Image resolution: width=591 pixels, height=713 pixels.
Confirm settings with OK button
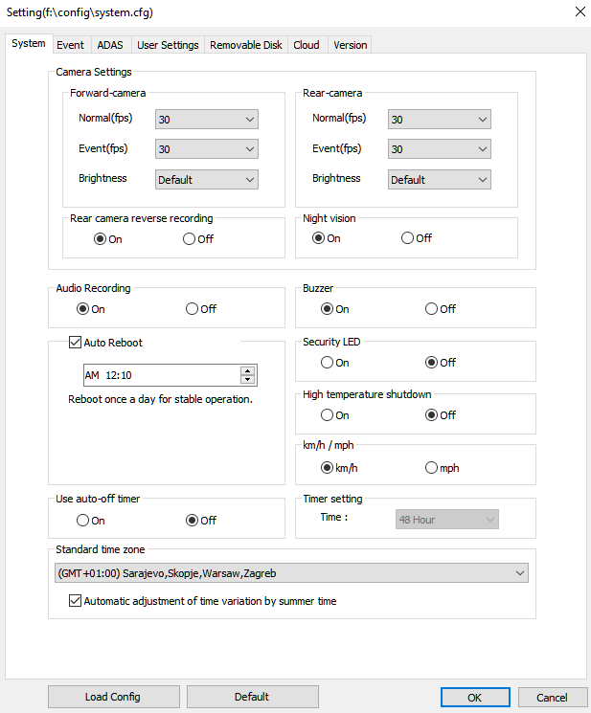click(x=475, y=697)
